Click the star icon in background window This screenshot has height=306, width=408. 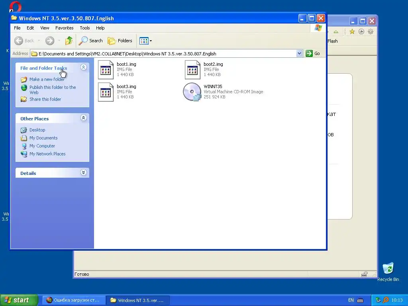tap(352, 32)
